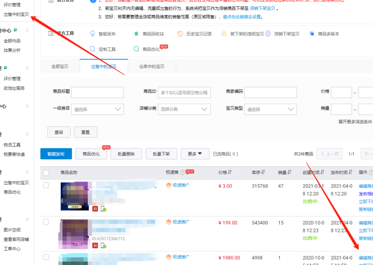
Task: Open 图片空间 in sidebar
Action: [12, 230]
